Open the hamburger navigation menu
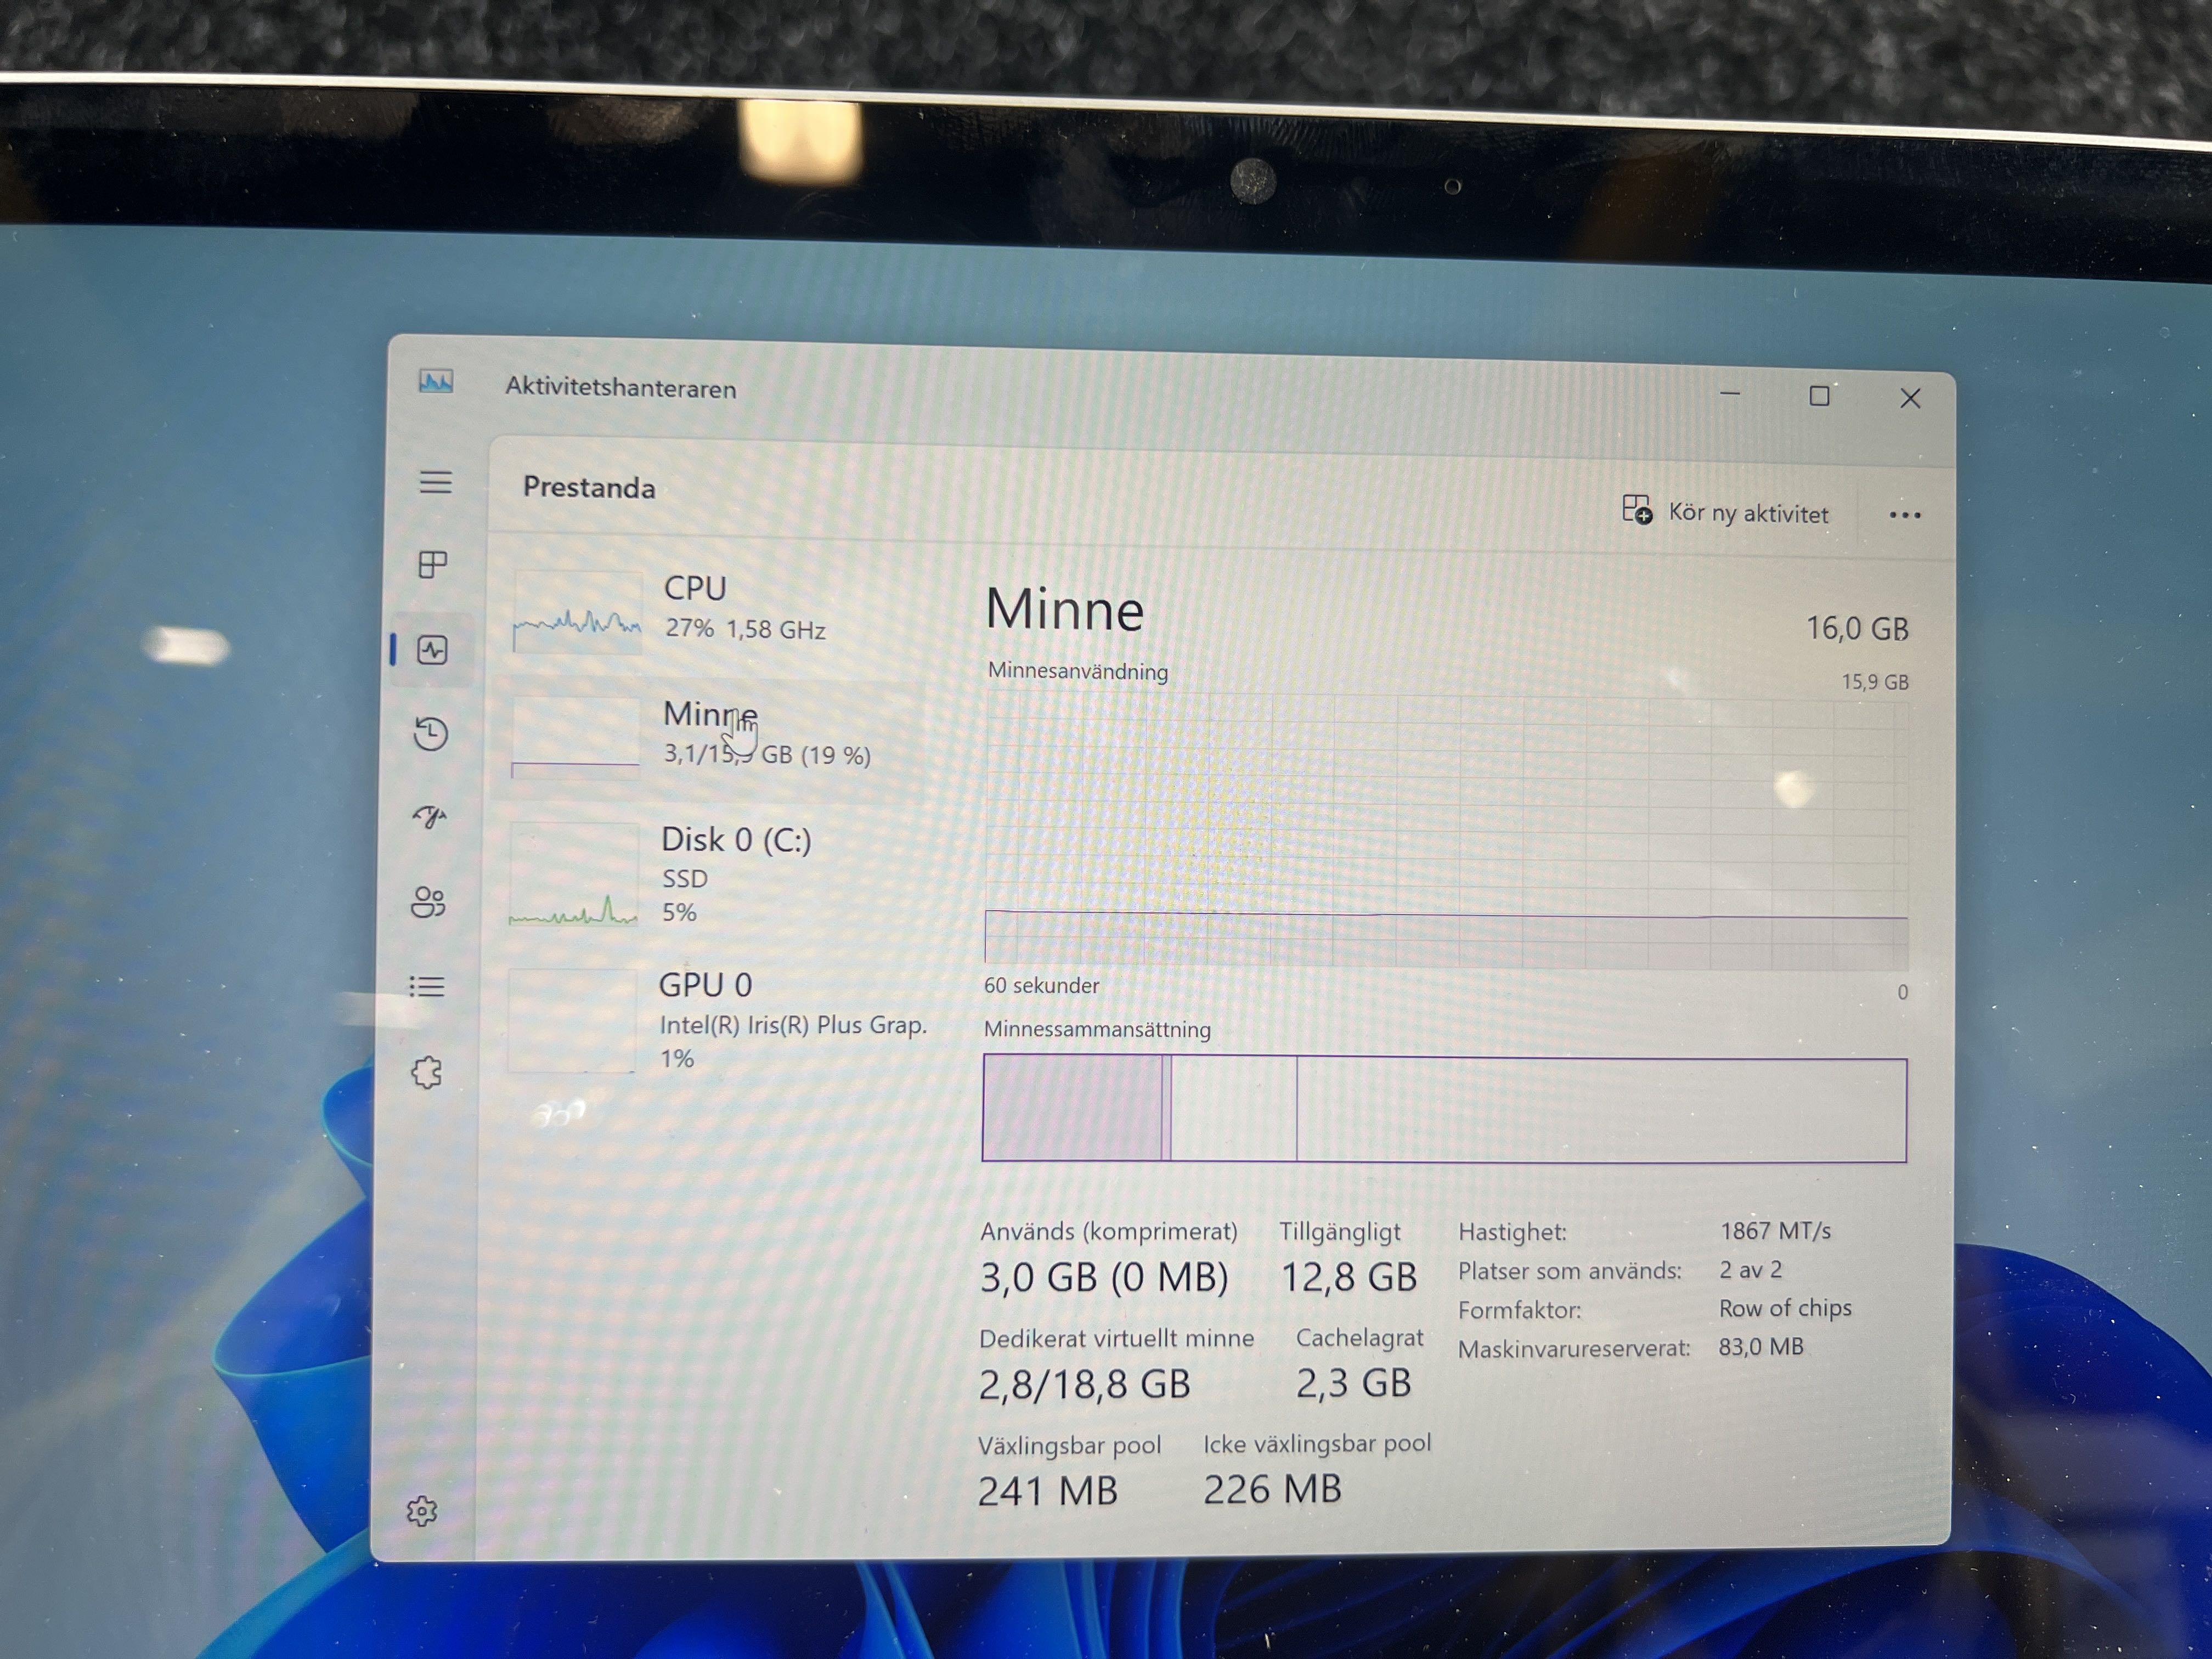Screen dimensions: 2212x1659 [435, 483]
